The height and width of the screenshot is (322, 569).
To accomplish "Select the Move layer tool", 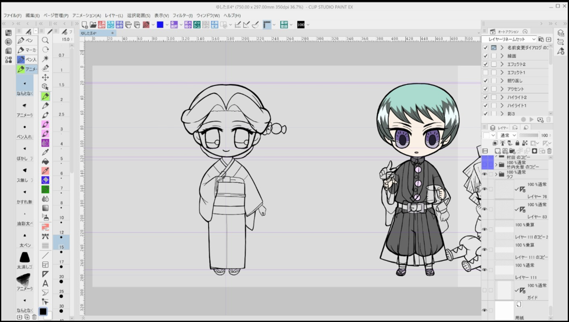I will click(45, 77).
